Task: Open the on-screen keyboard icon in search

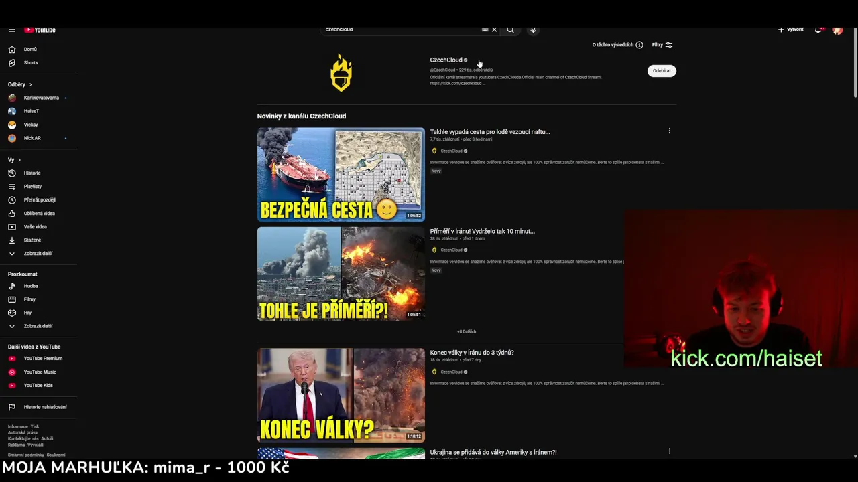Action: tap(485, 29)
